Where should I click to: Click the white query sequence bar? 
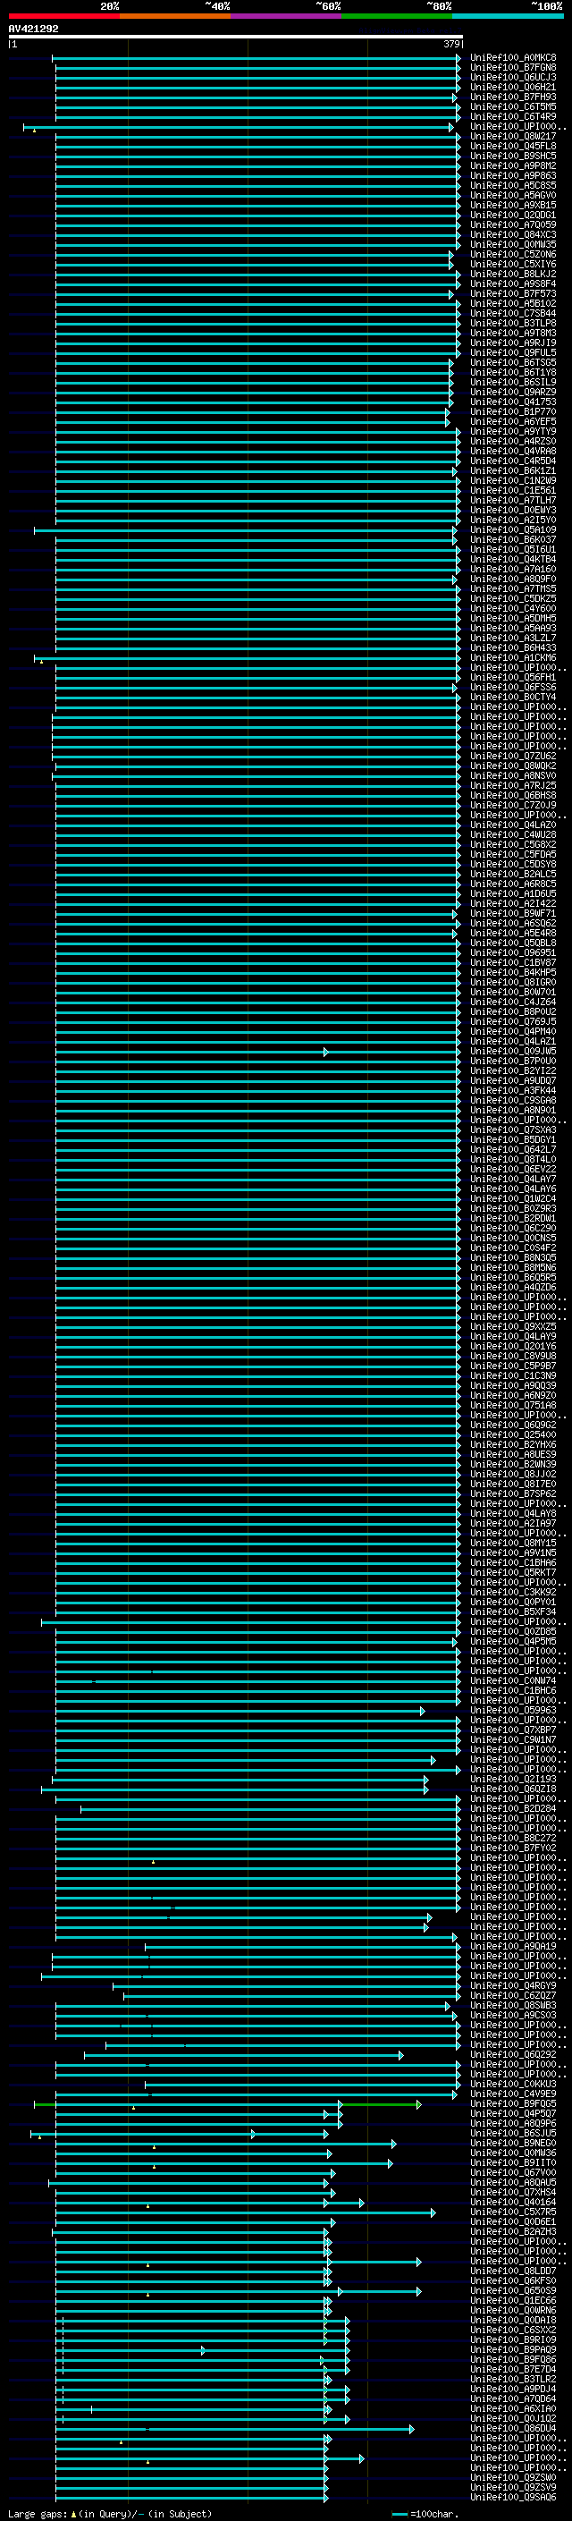coord(236,36)
